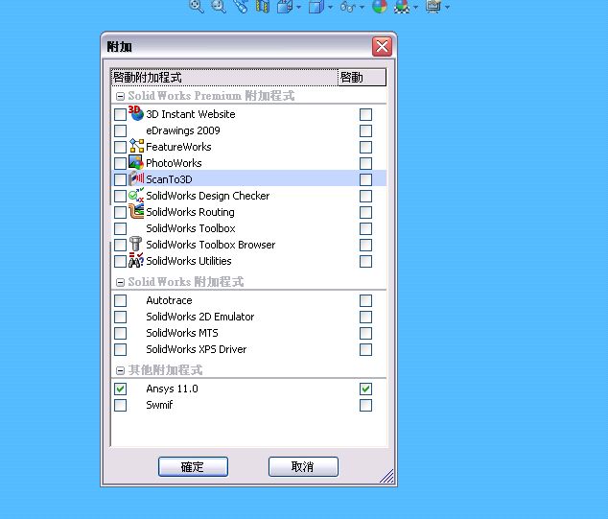Select the SolidWorks 2D Emulator text

(x=200, y=317)
